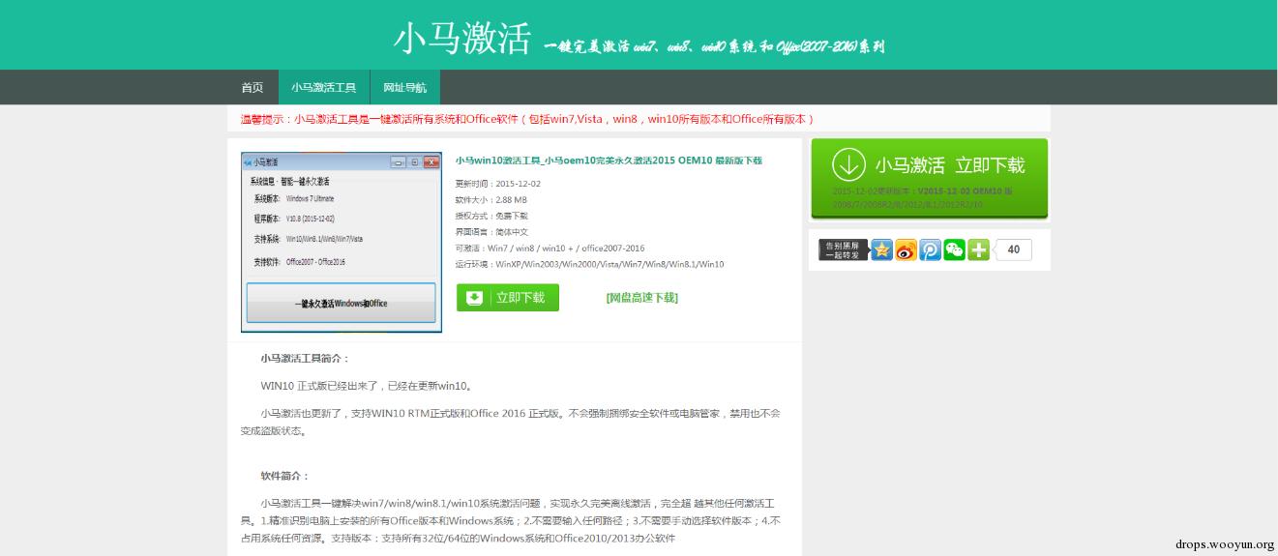
Task: Open the 小马win10激活工具 article title link
Action: 609,161
